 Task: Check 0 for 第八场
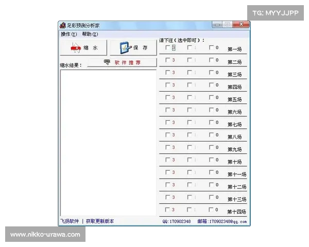pos(211,135)
